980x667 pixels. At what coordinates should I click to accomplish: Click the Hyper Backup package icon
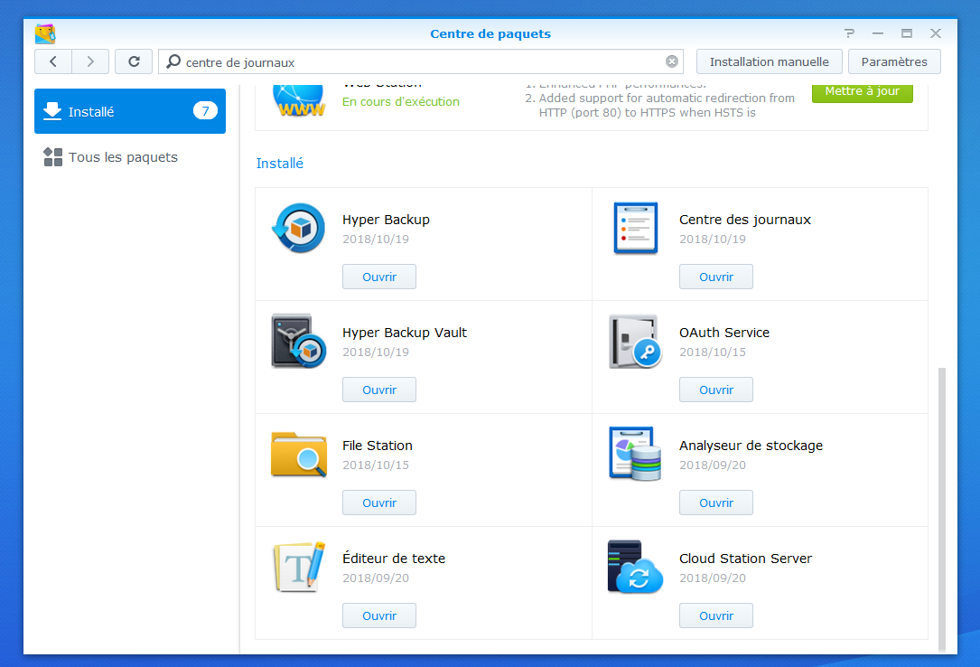click(299, 228)
